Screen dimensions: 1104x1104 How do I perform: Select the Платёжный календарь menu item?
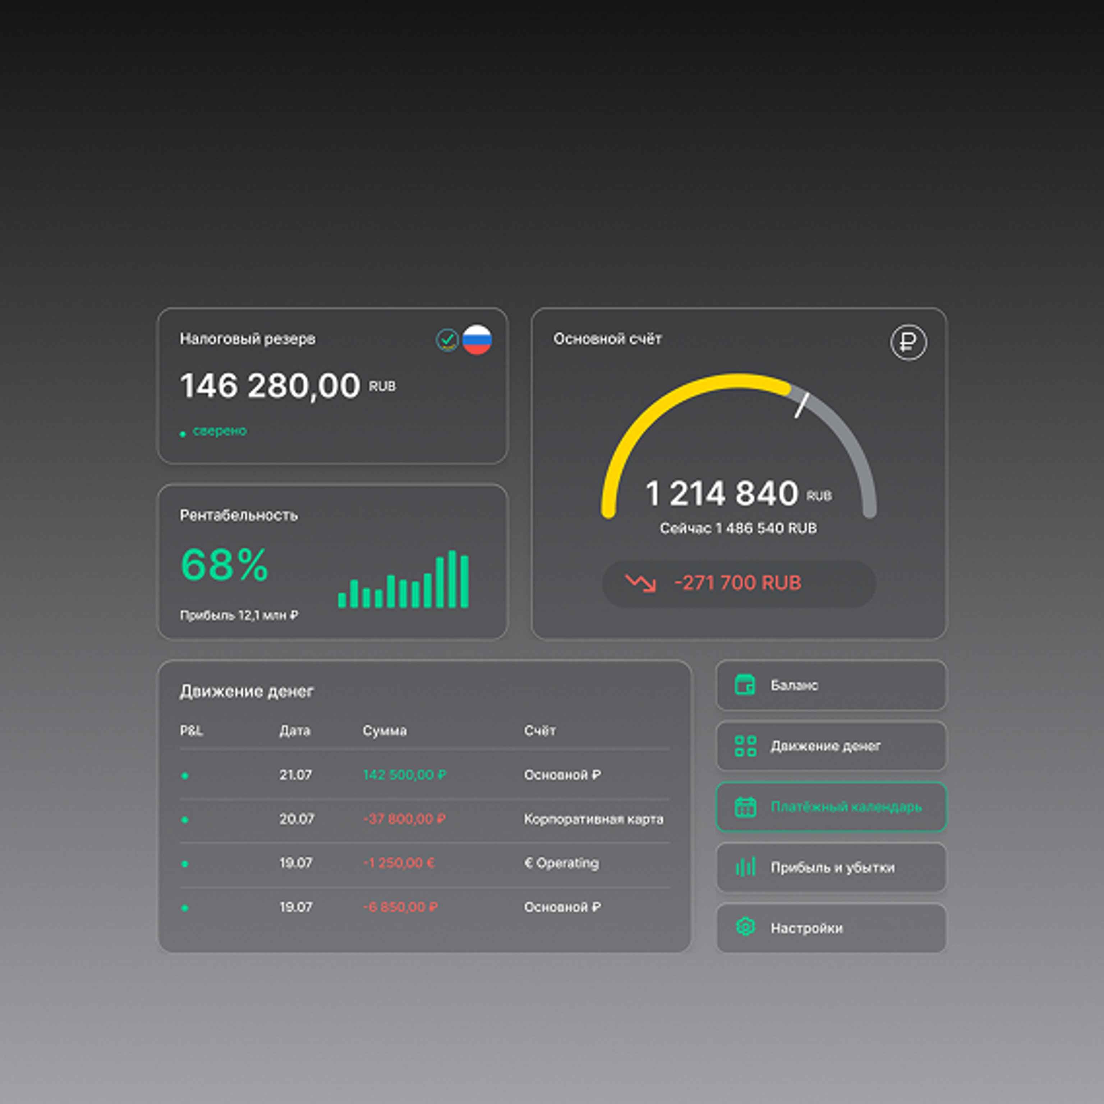(831, 806)
